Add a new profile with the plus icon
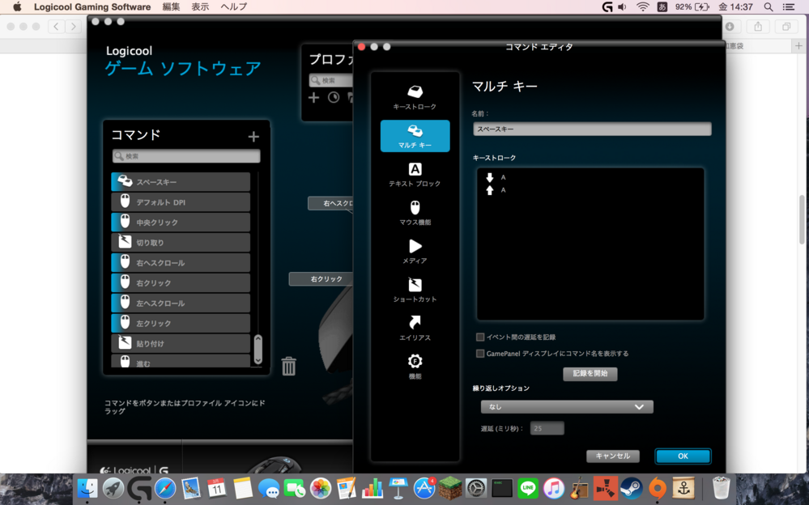The width and height of the screenshot is (809, 505). [313, 97]
